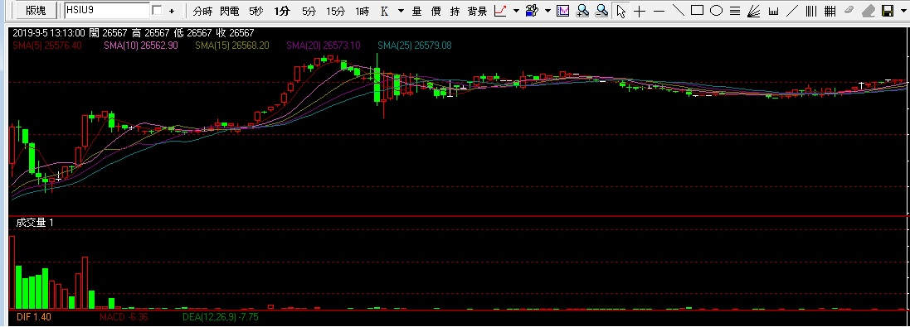Select the fan lines drawing tool

(x=754, y=11)
